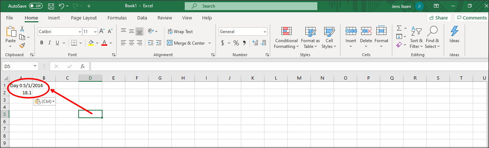Apply Percent Style to cell
This screenshot has height=148, width=489.
pyautogui.click(x=236, y=43)
